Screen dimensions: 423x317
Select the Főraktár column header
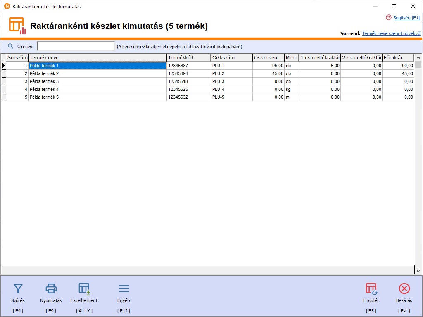[398, 58]
